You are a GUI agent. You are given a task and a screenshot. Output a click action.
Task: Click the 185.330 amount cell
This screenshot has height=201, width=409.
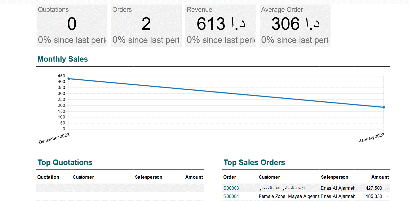pos(377,196)
